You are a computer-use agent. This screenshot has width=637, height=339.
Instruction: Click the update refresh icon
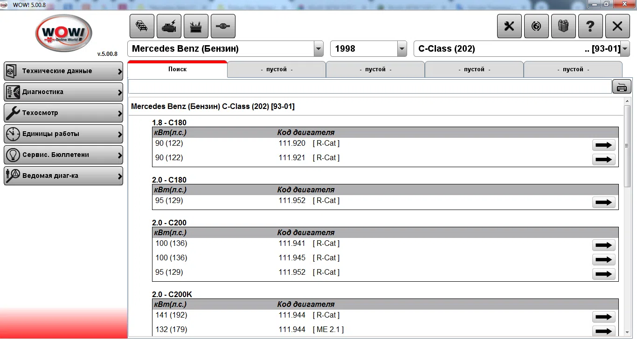pyautogui.click(x=536, y=26)
